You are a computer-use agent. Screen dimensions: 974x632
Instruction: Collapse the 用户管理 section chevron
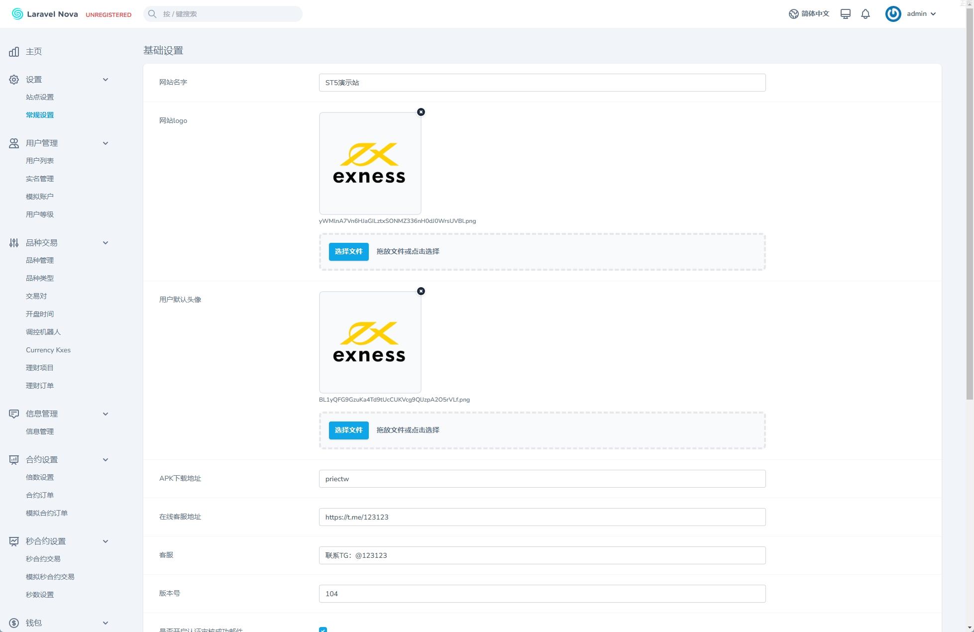click(106, 143)
